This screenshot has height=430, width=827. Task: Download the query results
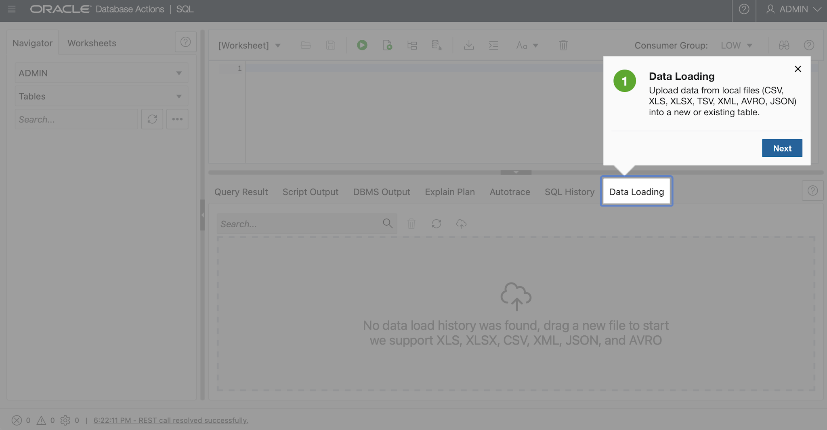point(469,45)
